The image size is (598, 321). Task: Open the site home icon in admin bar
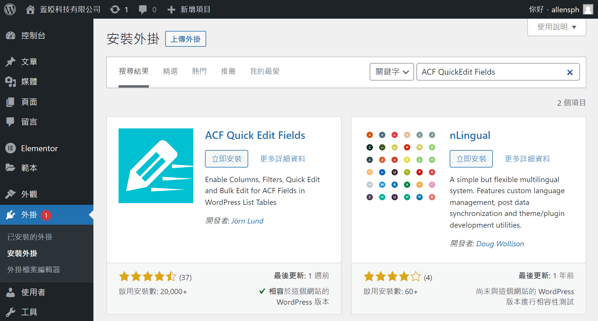tap(30, 9)
